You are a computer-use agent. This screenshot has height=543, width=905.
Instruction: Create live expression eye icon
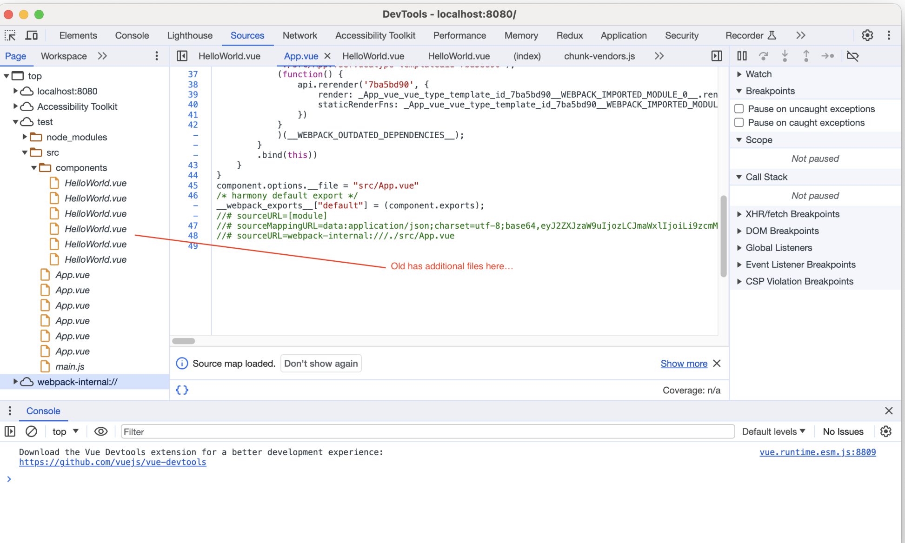click(x=101, y=431)
